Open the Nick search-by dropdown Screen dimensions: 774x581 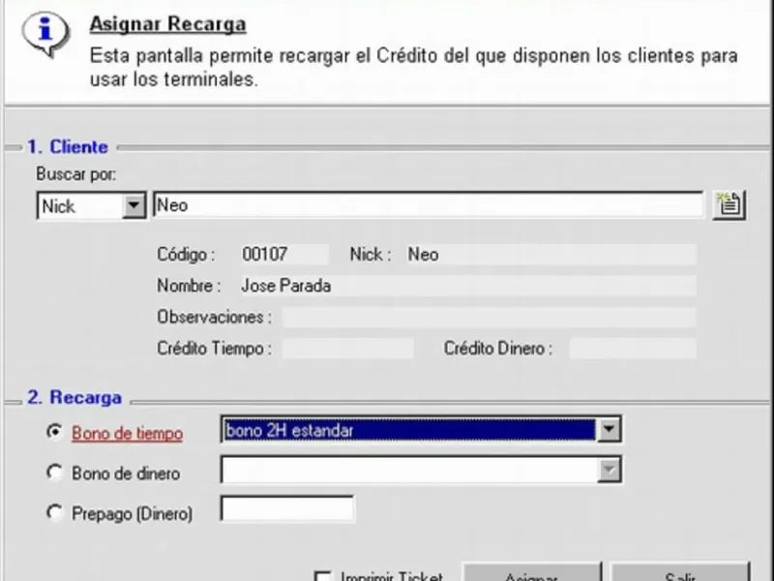pyautogui.click(x=134, y=205)
